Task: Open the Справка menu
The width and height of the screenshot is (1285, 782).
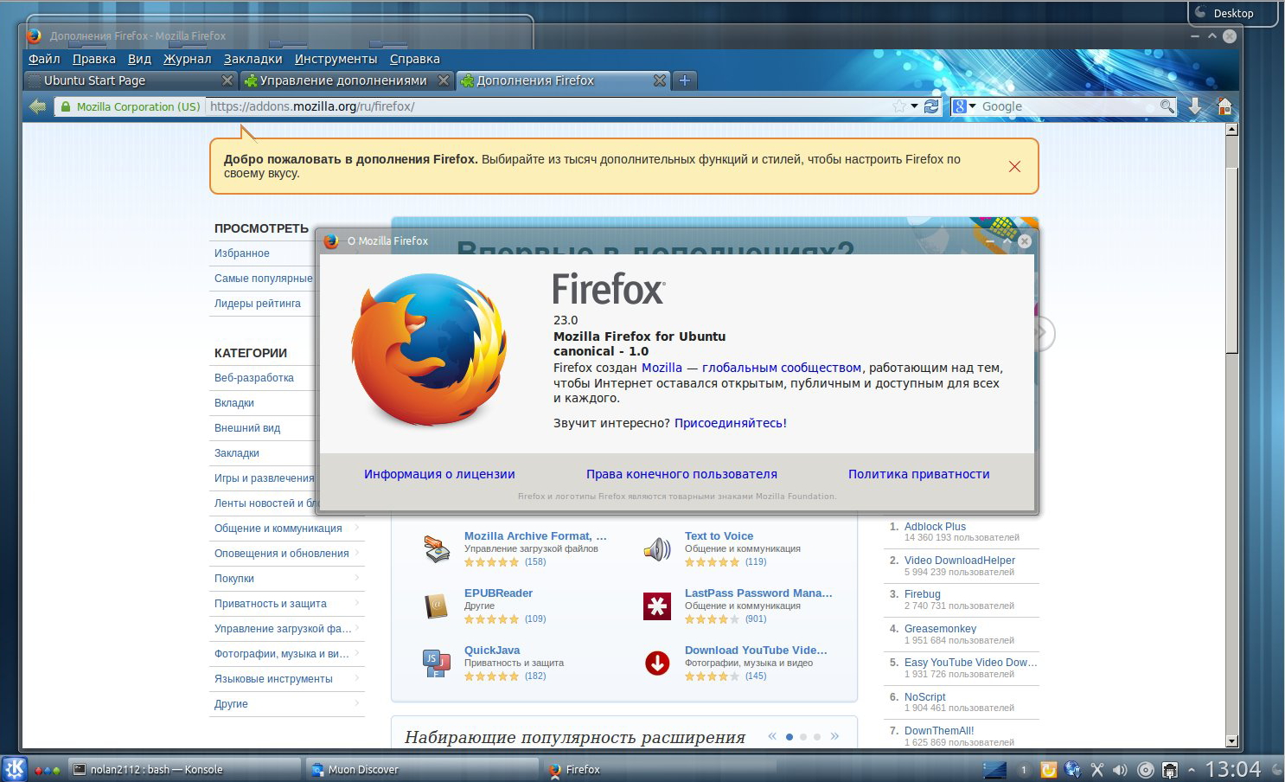Action: click(415, 59)
